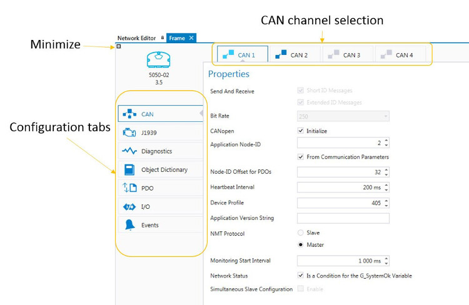Click the 5050-02 device icon
The height and width of the screenshot is (305, 469).
[x=159, y=59]
